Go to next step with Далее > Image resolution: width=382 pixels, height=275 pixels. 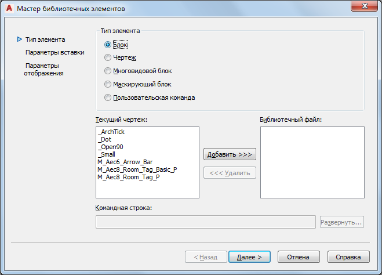click(x=249, y=257)
